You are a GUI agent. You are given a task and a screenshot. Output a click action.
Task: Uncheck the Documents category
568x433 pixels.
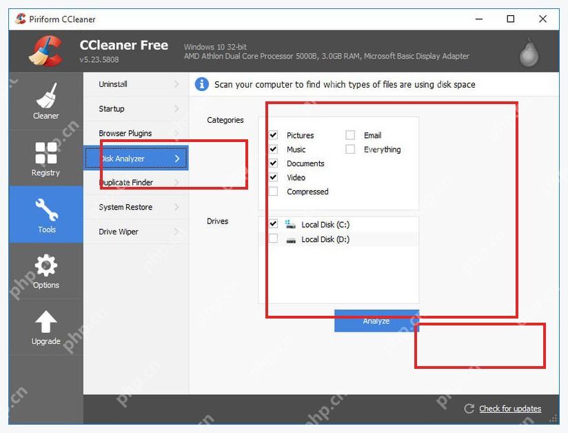[274, 163]
